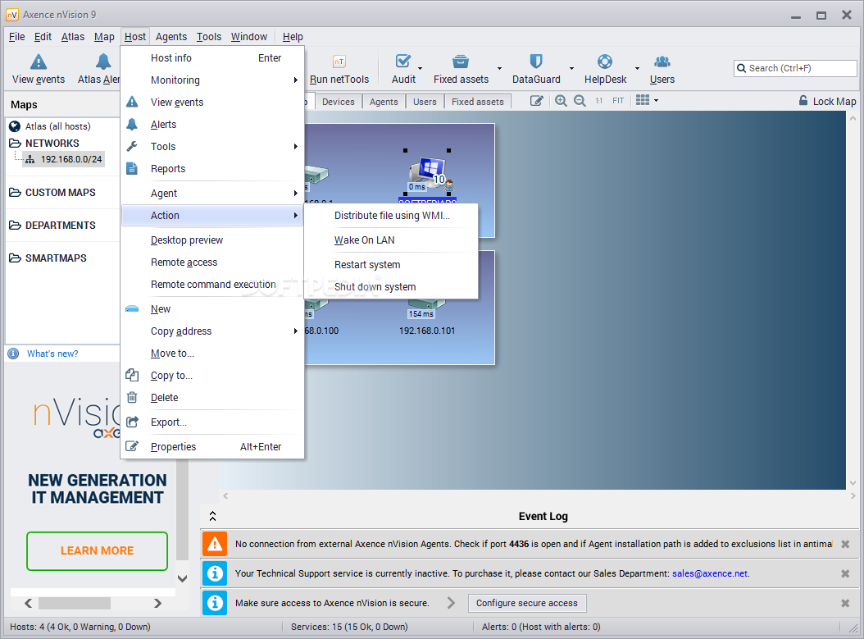Select 192.168.0.0/24 network
This screenshot has height=639, width=864.
tap(65, 159)
